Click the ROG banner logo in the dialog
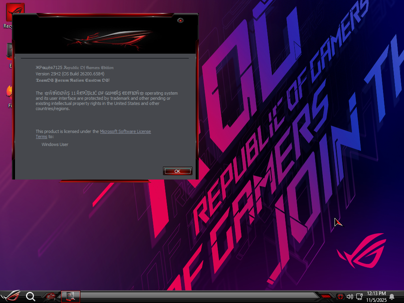The image size is (404, 303). point(108,40)
